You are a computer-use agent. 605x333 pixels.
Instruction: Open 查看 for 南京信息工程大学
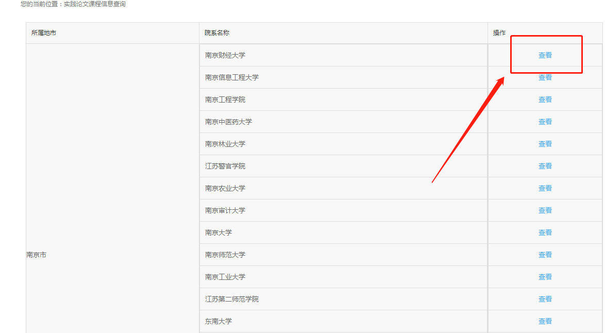(x=545, y=77)
